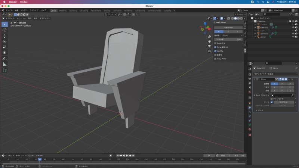Viewport: 299px width, 168px height.
Task: Click the zoom magnifier icon in viewport
Action: (210, 36)
